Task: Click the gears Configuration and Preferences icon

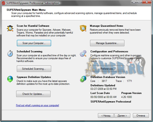Action: tap(83, 53)
